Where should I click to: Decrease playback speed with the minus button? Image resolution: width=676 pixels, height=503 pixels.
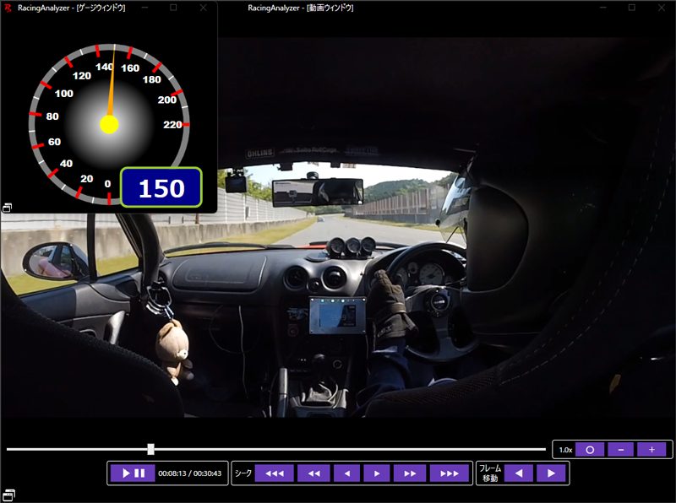coord(621,450)
